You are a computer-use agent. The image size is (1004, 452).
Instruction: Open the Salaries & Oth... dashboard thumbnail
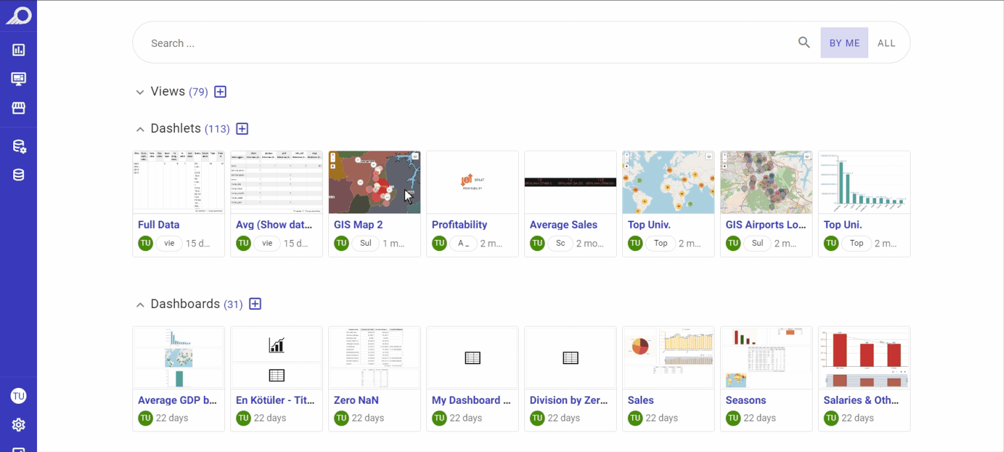(864, 358)
